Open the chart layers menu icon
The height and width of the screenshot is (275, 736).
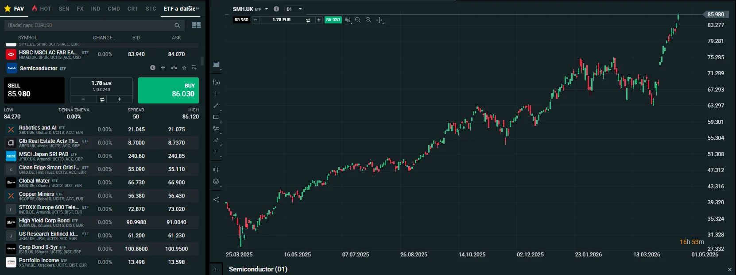coord(216,181)
